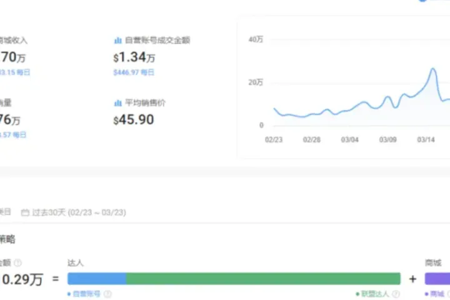Select the purple 商城 bar segment
The image size is (450, 300).
click(x=437, y=279)
